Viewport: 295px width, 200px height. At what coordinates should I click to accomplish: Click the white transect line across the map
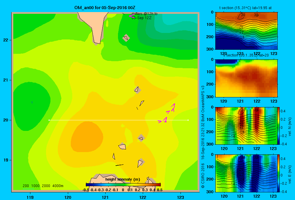point(119,120)
